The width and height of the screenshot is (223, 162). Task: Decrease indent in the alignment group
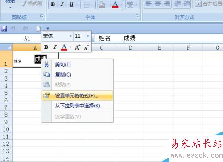(178, 4)
